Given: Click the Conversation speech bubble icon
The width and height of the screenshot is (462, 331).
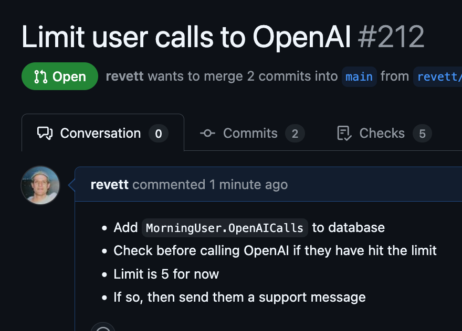Looking at the screenshot, I should click(x=45, y=133).
